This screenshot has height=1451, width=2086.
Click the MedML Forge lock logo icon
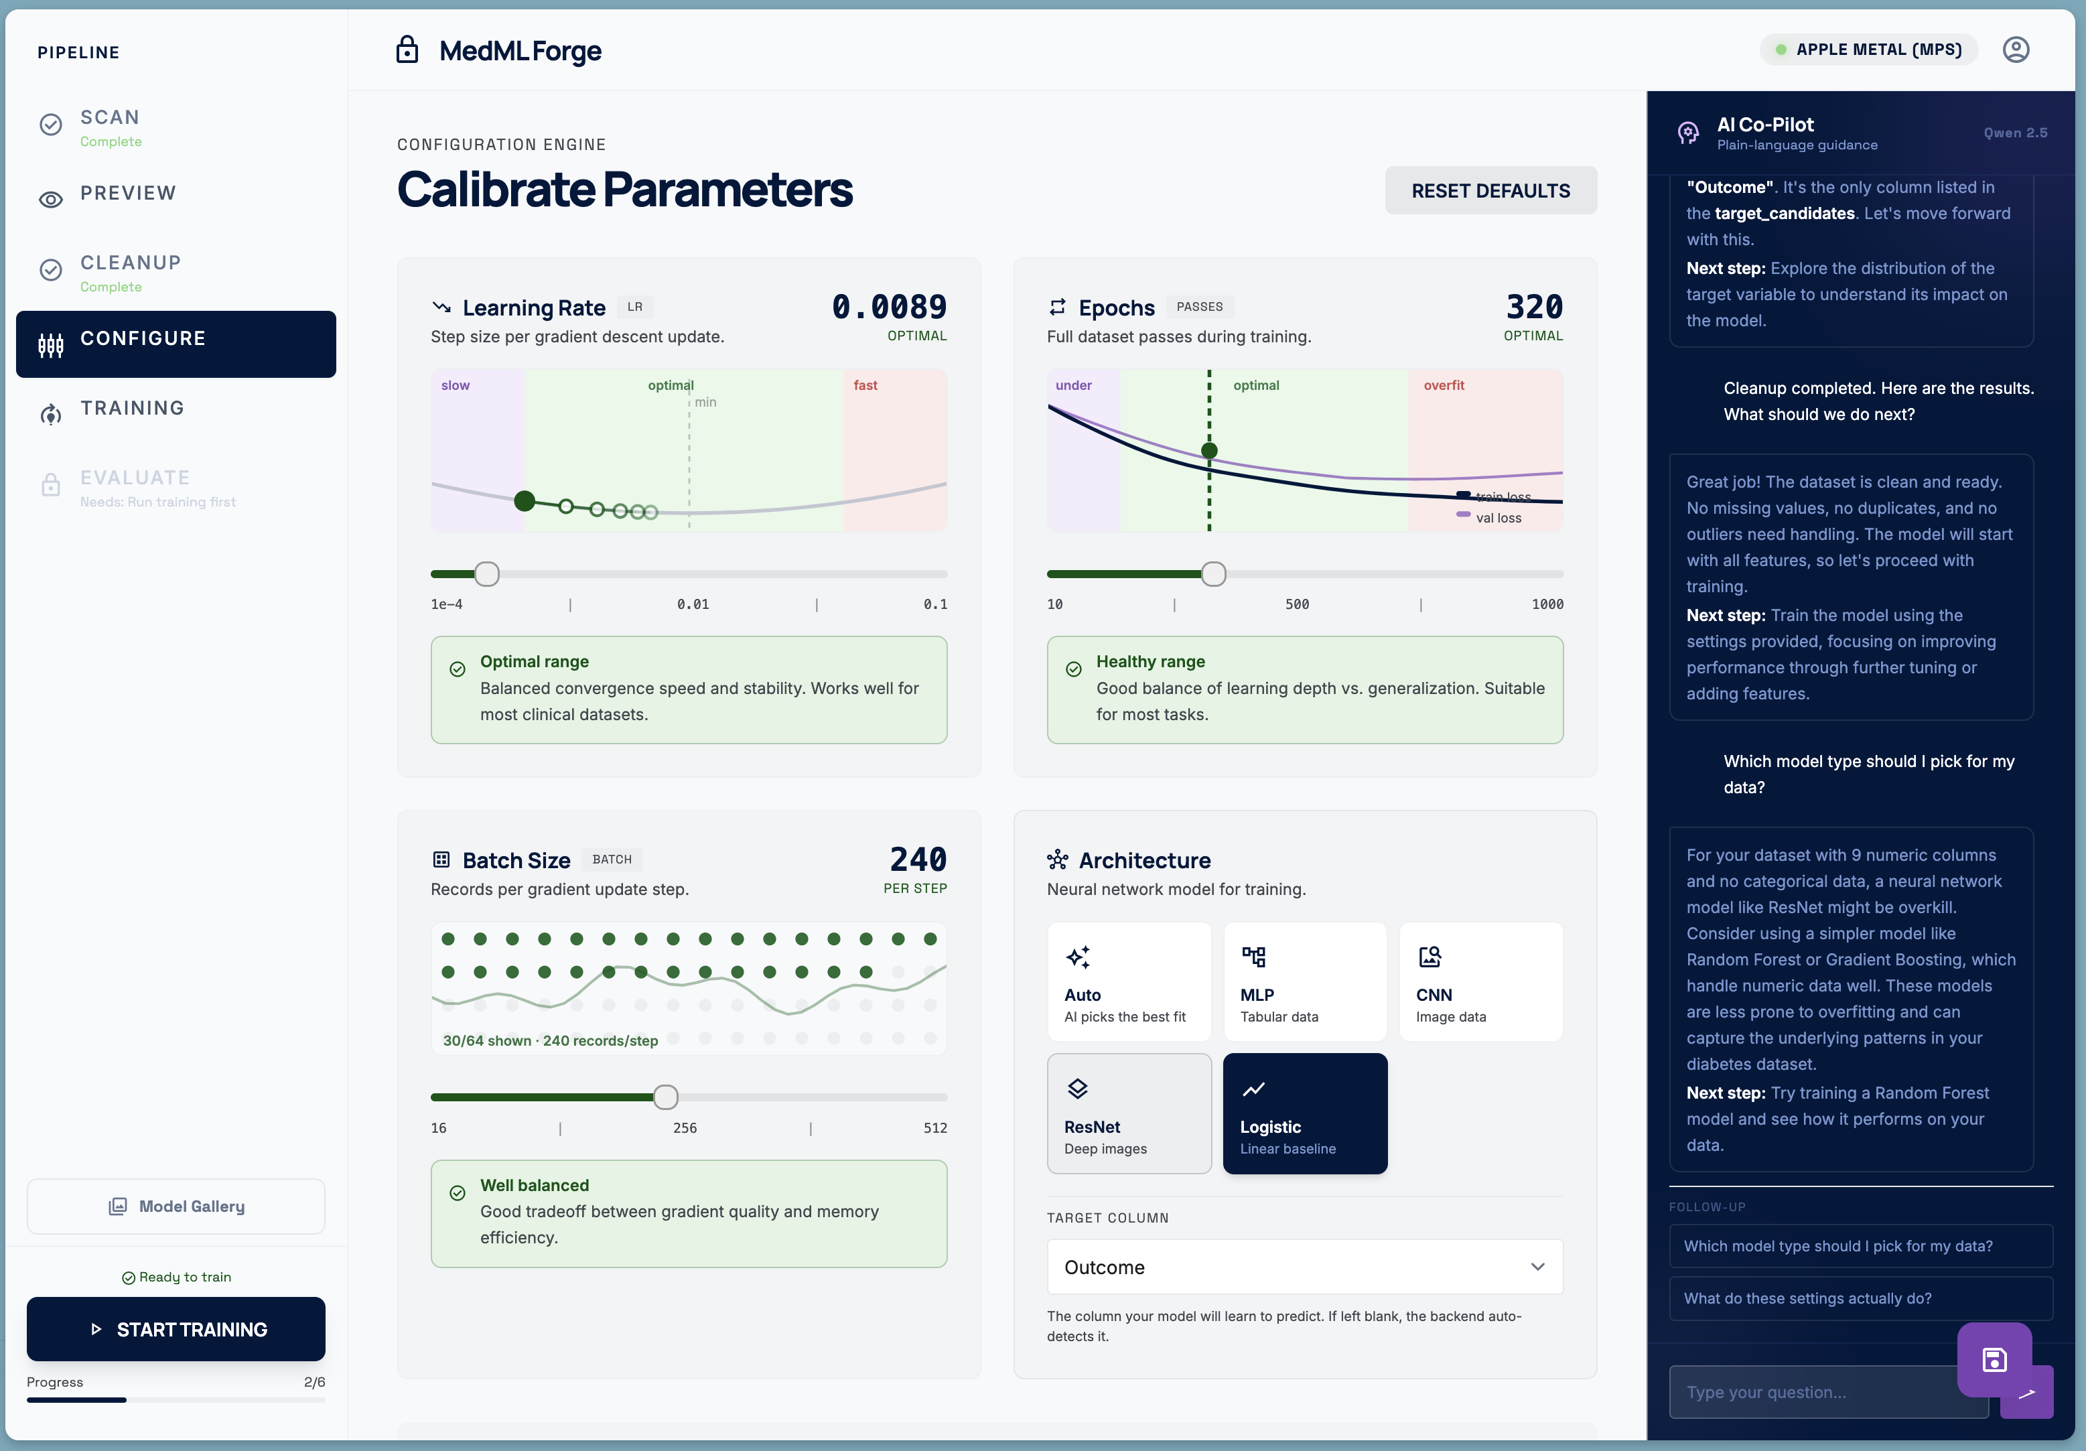pos(407,50)
